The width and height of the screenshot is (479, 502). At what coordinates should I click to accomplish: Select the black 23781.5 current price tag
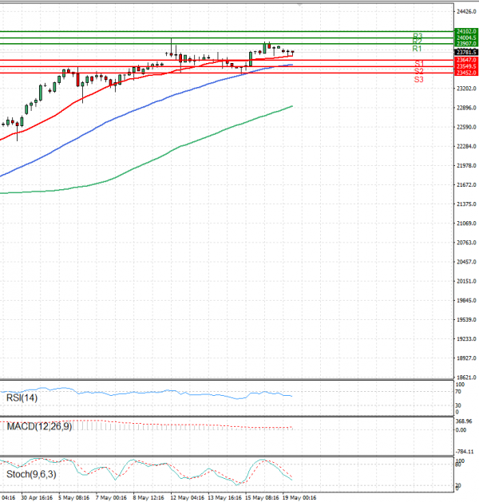pyautogui.click(x=466, y=52)
